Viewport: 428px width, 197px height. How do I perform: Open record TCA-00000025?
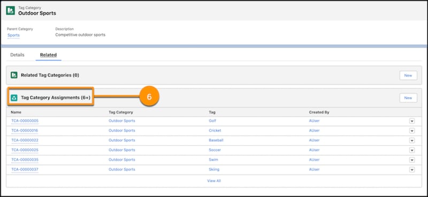(25, 150)
